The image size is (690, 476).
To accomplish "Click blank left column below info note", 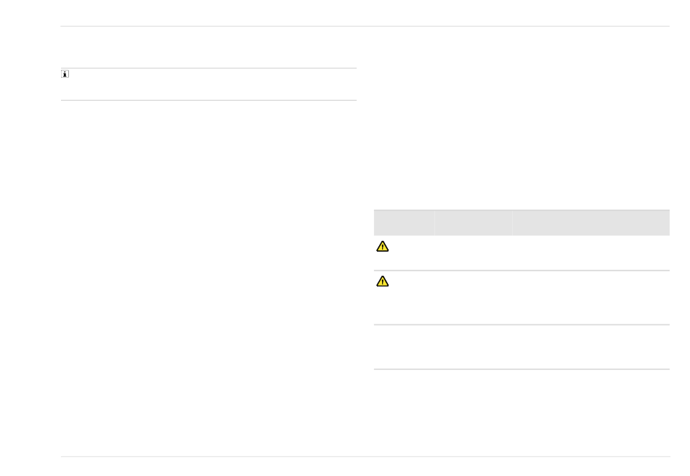I will point(208,277).
